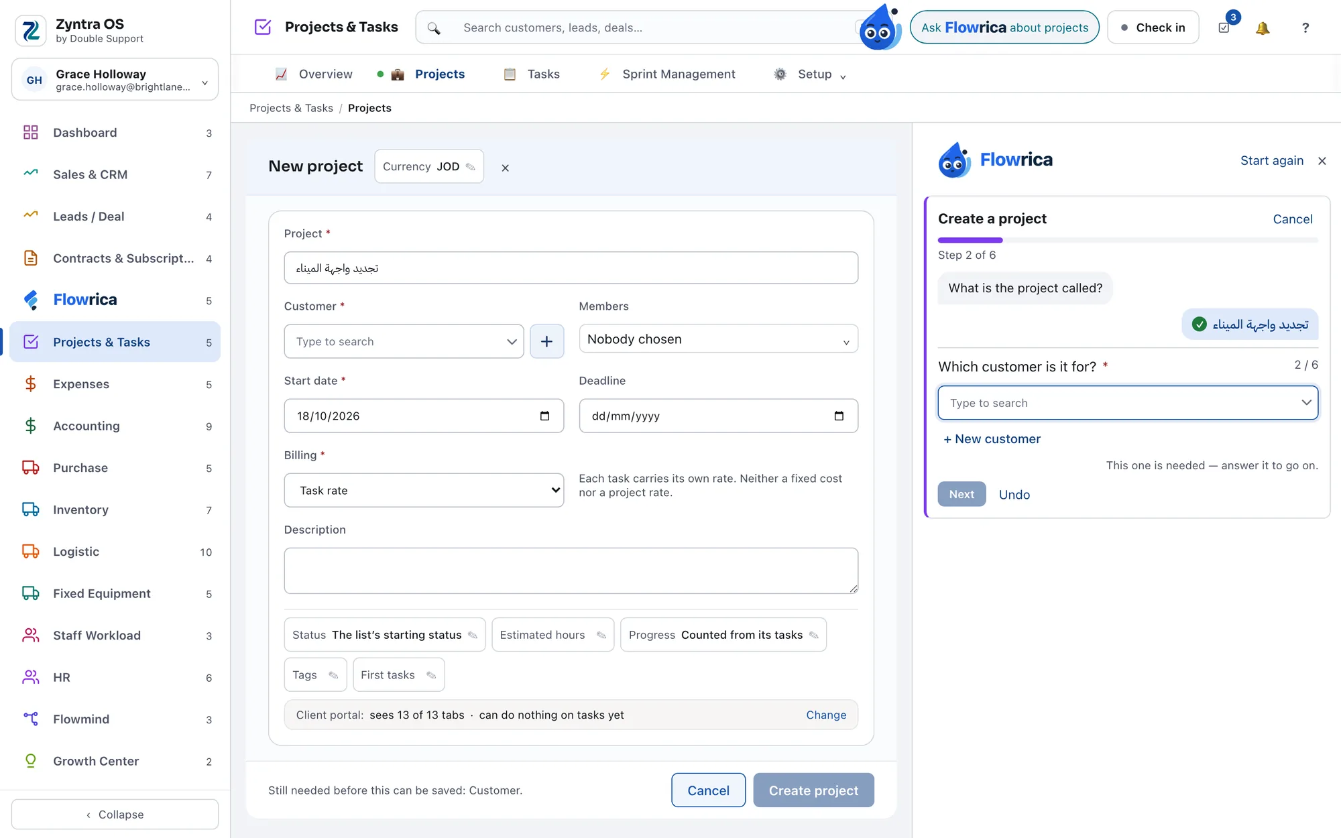1341x838 pixels.
Task: Edit the Estimated hours chip
Action: 552,634
